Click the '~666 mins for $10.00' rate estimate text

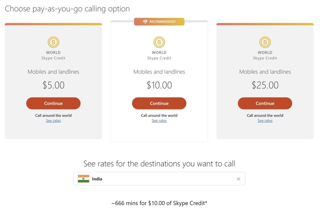click(x=159, y=203)
